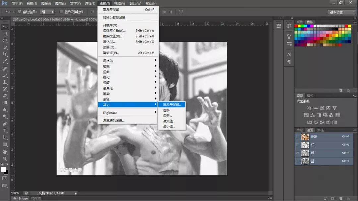Screen dimensions: 358x201
Task: Switch to the 图层 panel tab
Action: click(300, 130)
